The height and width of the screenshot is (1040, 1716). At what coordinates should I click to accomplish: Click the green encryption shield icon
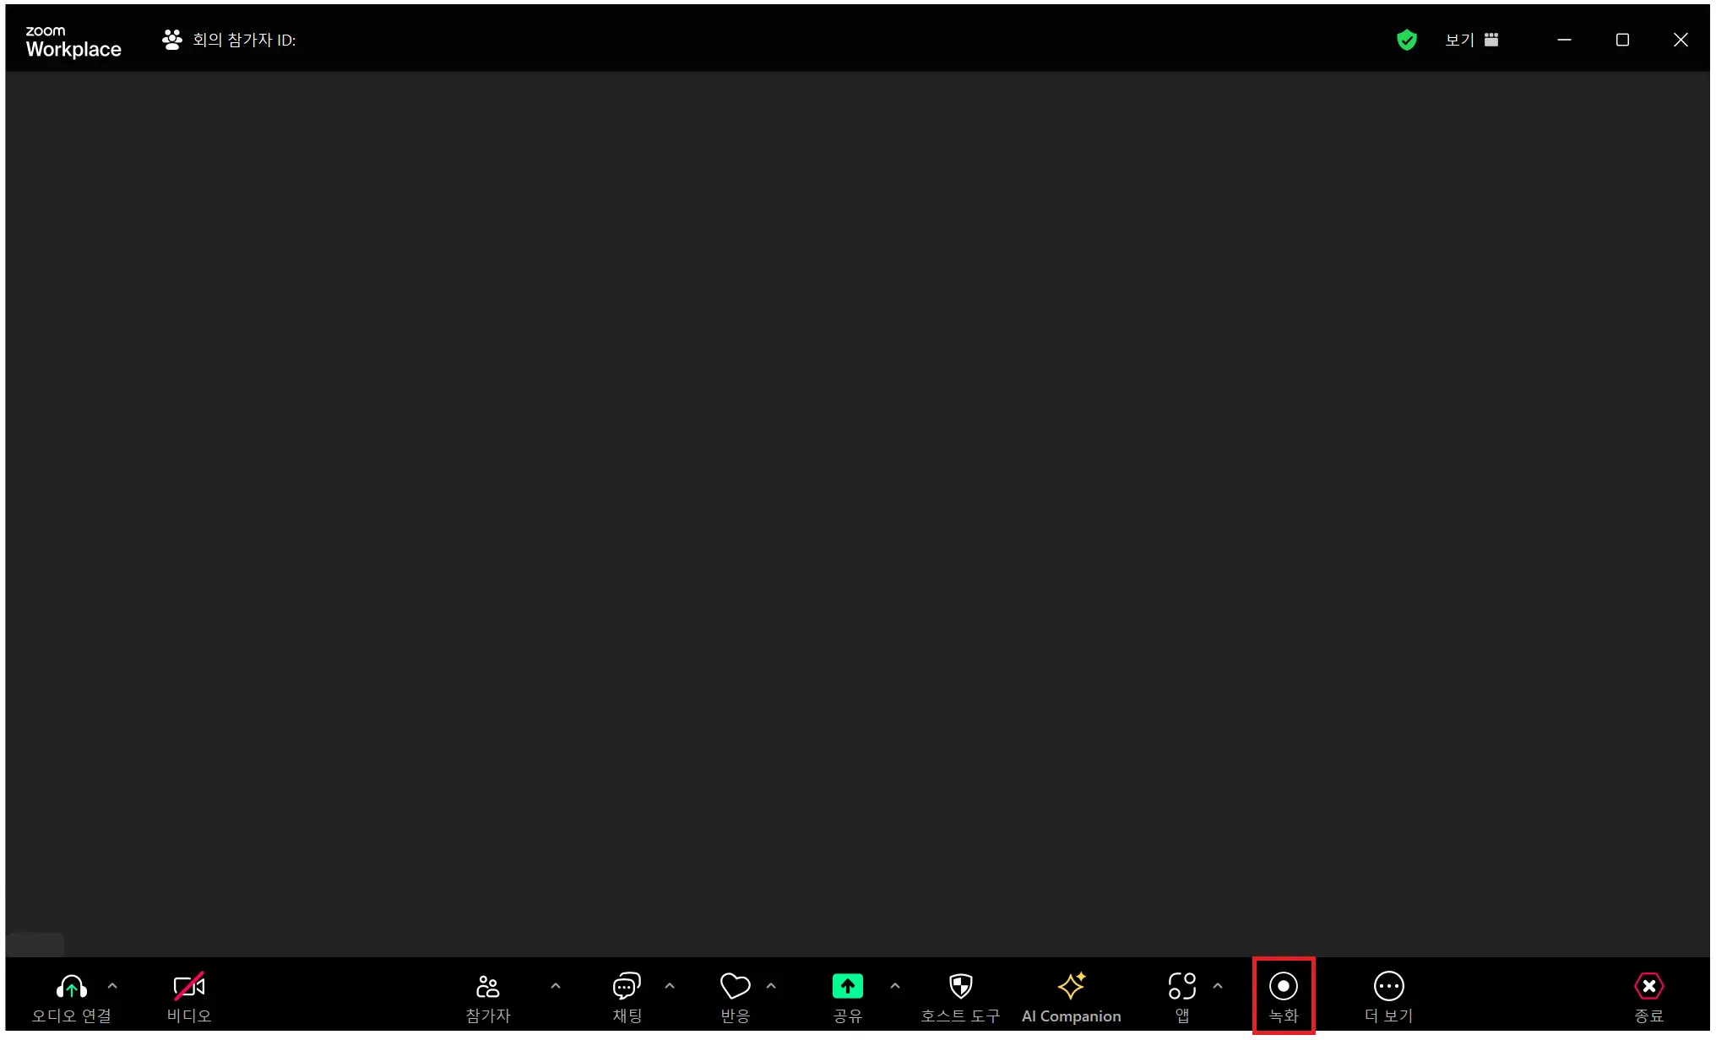pyautogui.click(x=1406, y=40)
